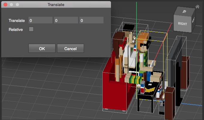Click the top face of view cube
204x120 pixels.
(x=184, y=12)
